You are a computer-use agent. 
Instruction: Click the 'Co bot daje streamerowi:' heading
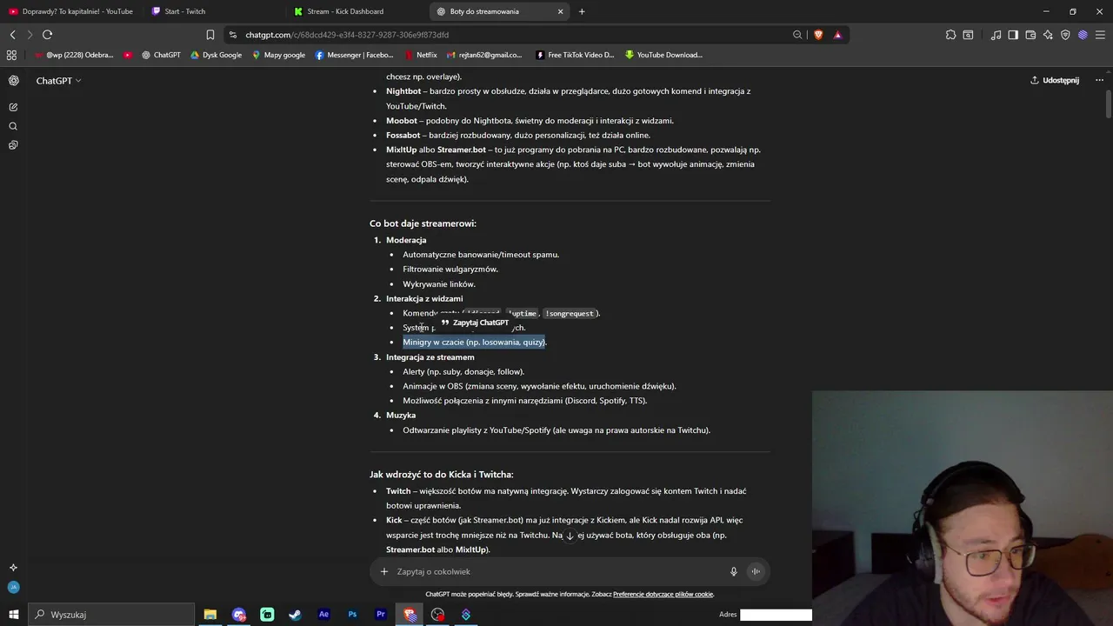click(x=423, y=223)
